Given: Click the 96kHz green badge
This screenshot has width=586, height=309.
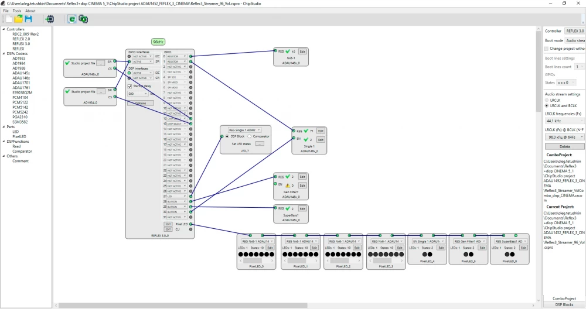Looking at the screenshot, I should click(158, 42).
